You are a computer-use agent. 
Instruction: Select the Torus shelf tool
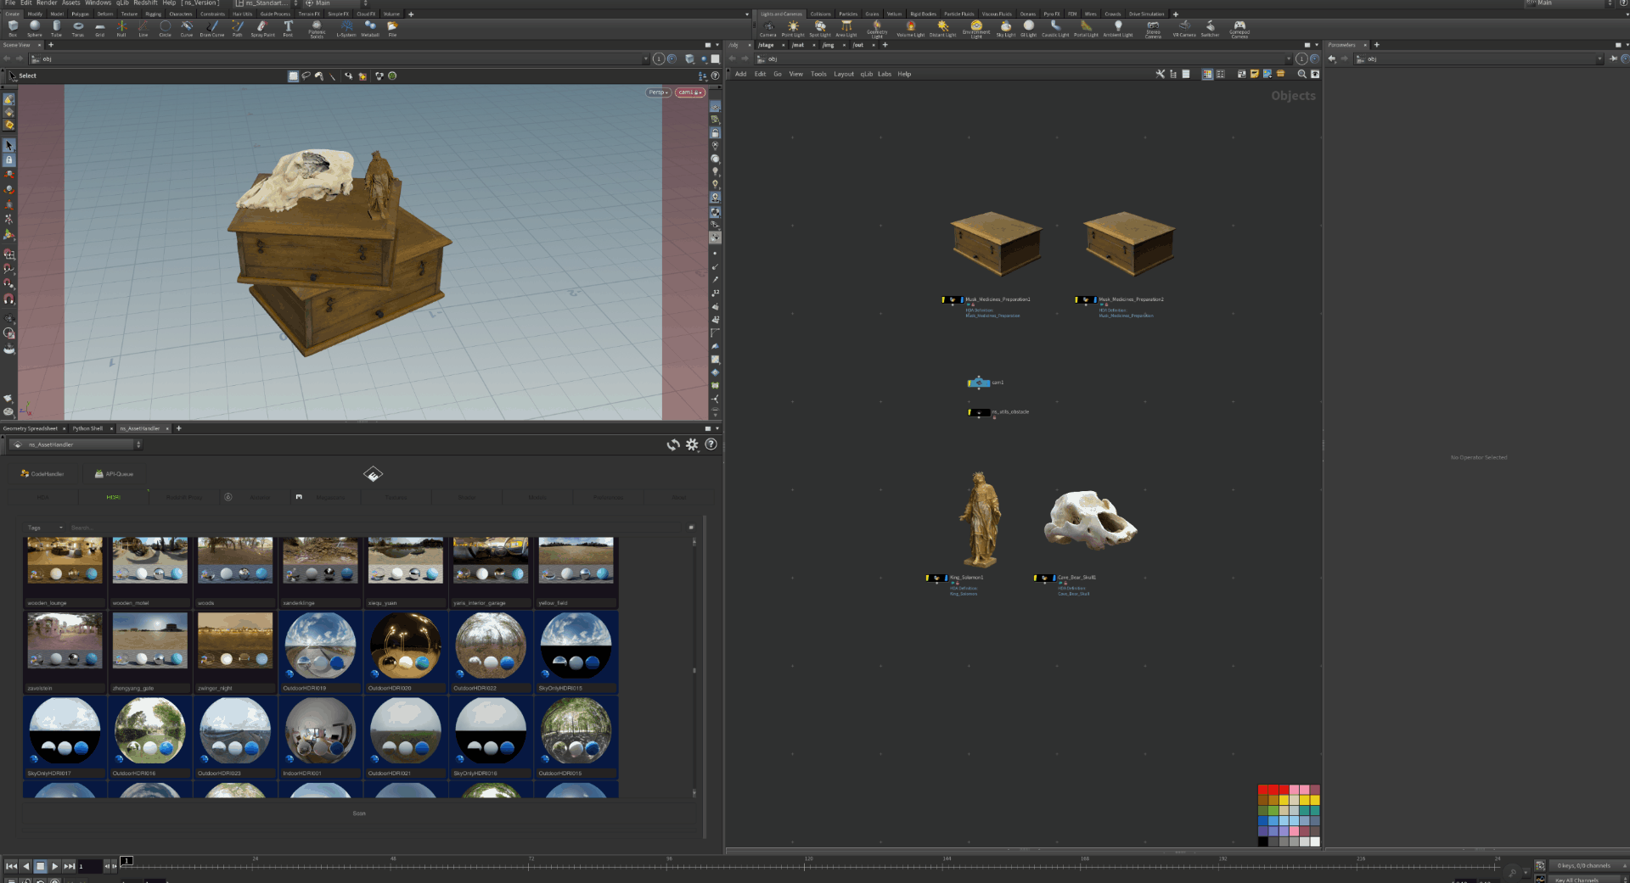(x=78, y=28)
